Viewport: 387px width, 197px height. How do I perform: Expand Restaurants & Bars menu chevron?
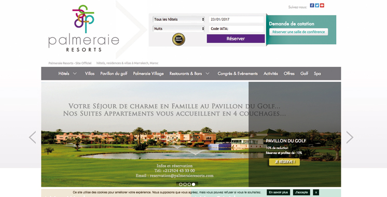208,74
